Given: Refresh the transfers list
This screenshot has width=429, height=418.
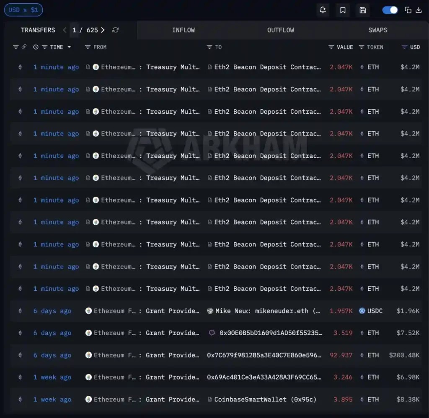Looking at the screenshot, I should (x=115, y=30).
